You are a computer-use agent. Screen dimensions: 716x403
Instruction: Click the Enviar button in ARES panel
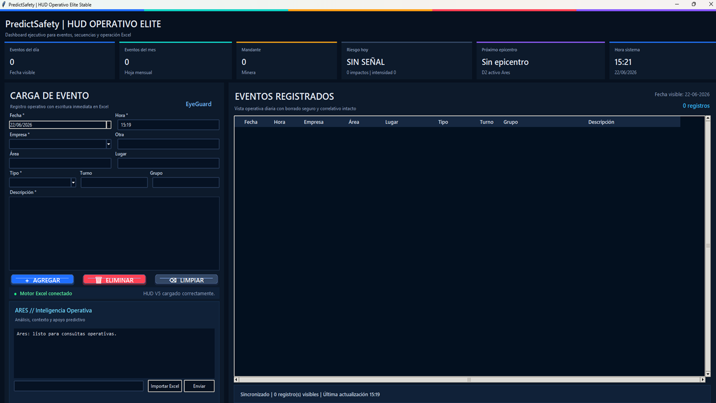coord(199,386)
